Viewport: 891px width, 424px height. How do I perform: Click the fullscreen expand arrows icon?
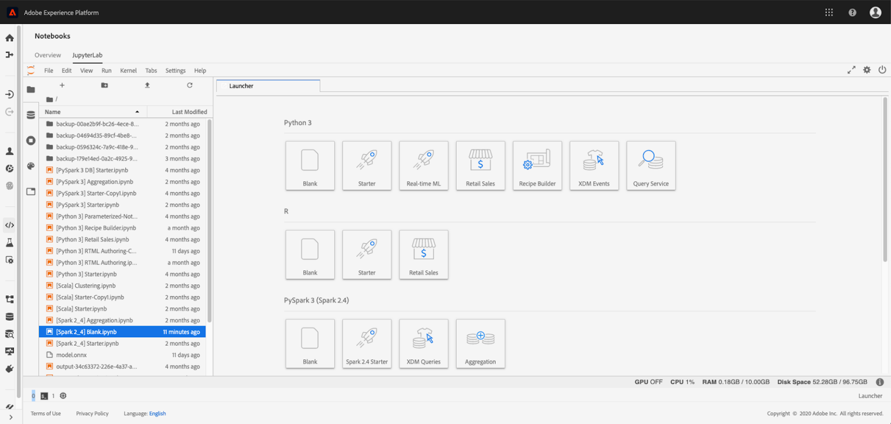[851, 70]
